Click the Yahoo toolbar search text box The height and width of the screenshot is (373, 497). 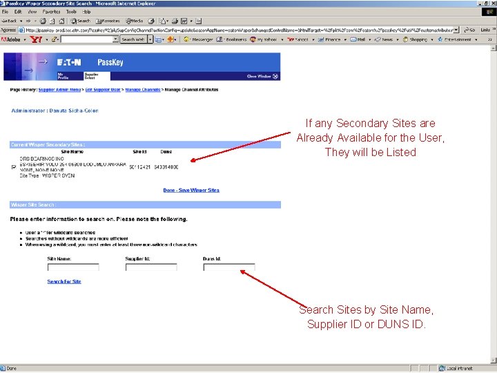tap(86, 39)
